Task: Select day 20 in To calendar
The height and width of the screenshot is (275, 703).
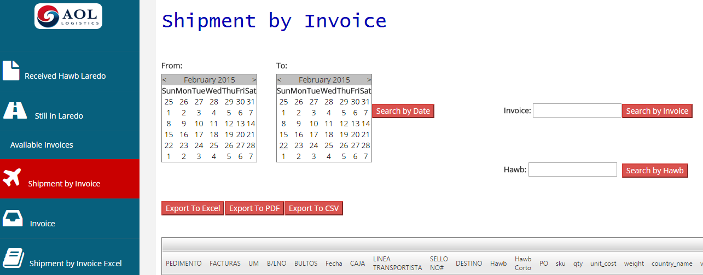Action: click(x=355, y=134)
